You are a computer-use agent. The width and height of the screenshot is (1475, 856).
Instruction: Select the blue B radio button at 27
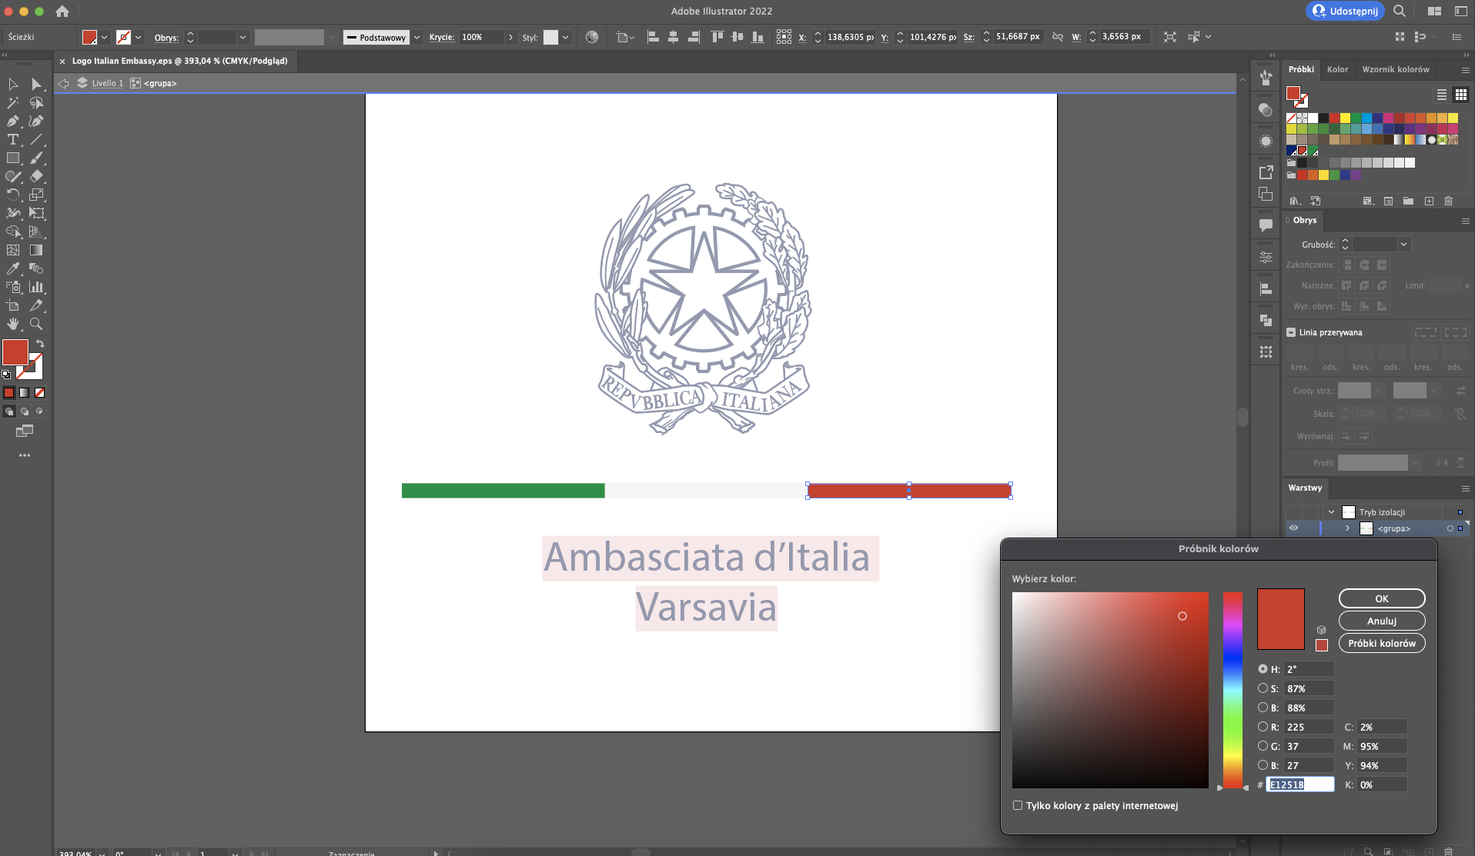tap(1263, 765)
